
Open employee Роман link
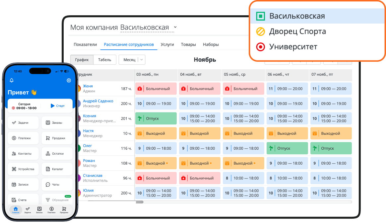tap(89, 161)
